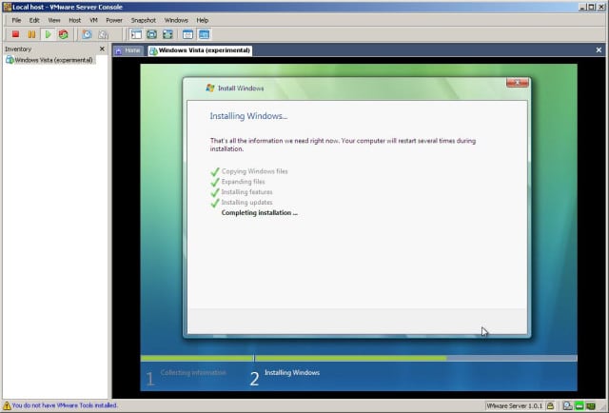Click the Windows flag icon in Install Windows dialog
Viewport: 609px width, 413px height.
pyautogui.click(x=210, y=88)
